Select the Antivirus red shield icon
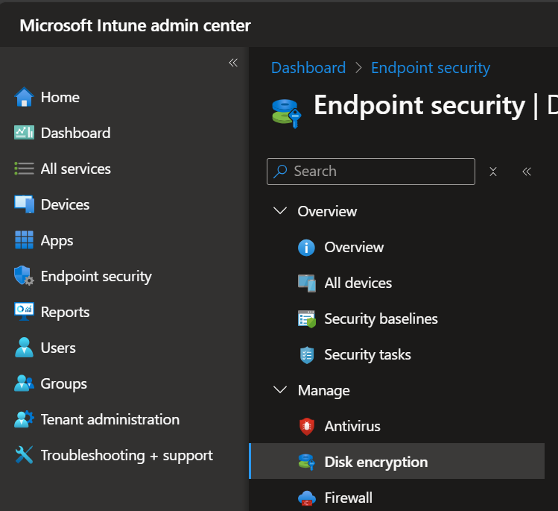Image resolution: width=558 pixels, height=511 pixels. [x=306, y=427]
